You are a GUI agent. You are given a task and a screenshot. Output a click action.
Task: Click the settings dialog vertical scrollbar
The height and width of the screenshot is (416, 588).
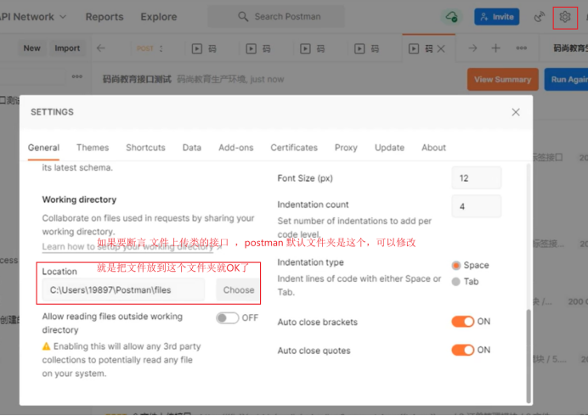tap(529, 355)
